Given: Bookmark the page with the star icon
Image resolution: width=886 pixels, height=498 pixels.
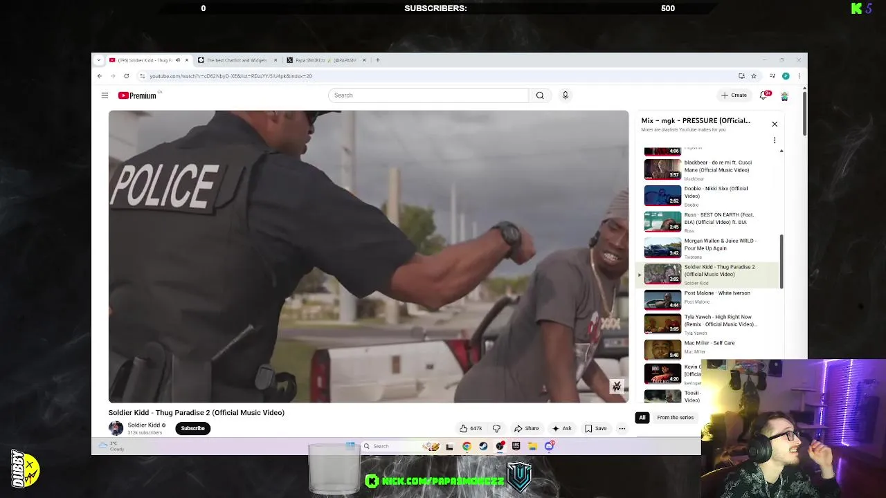Looking at the screenshot, I should tap(754, 76).
